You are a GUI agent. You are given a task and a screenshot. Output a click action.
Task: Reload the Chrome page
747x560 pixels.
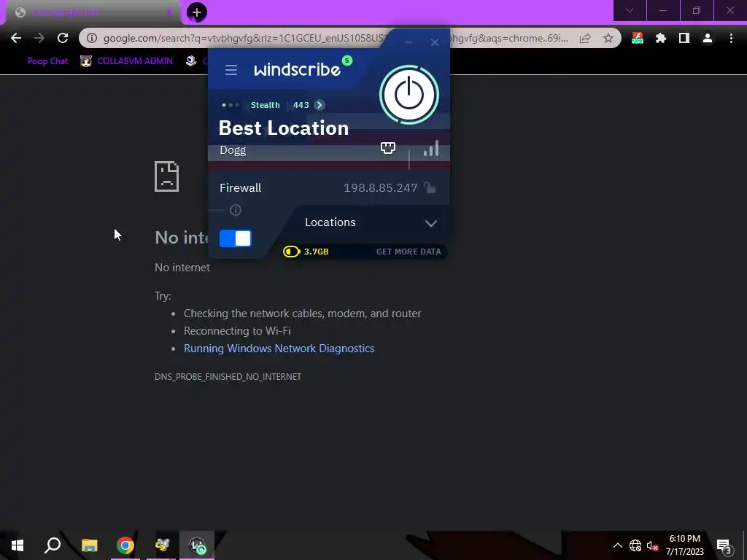click(63, 38)
